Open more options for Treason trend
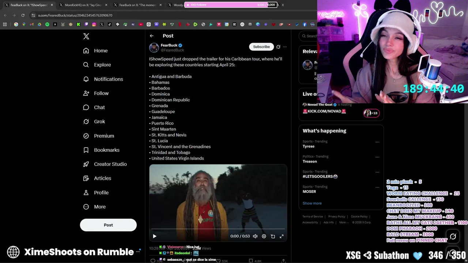The width and height of the screenshot is (468, 263). [x=377, y=157]
